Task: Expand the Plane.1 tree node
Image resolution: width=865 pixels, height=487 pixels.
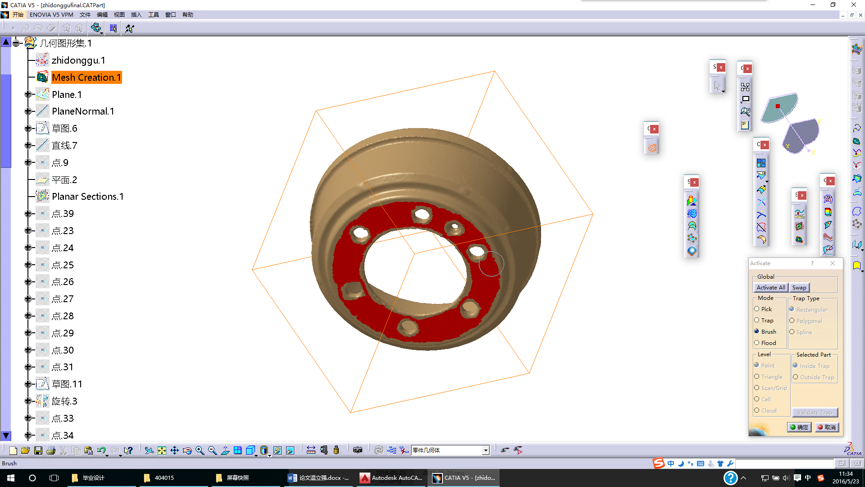Action: point(28,94)
